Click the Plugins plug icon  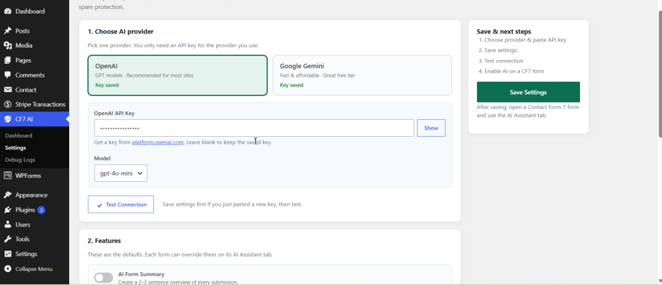coord(8,210)
